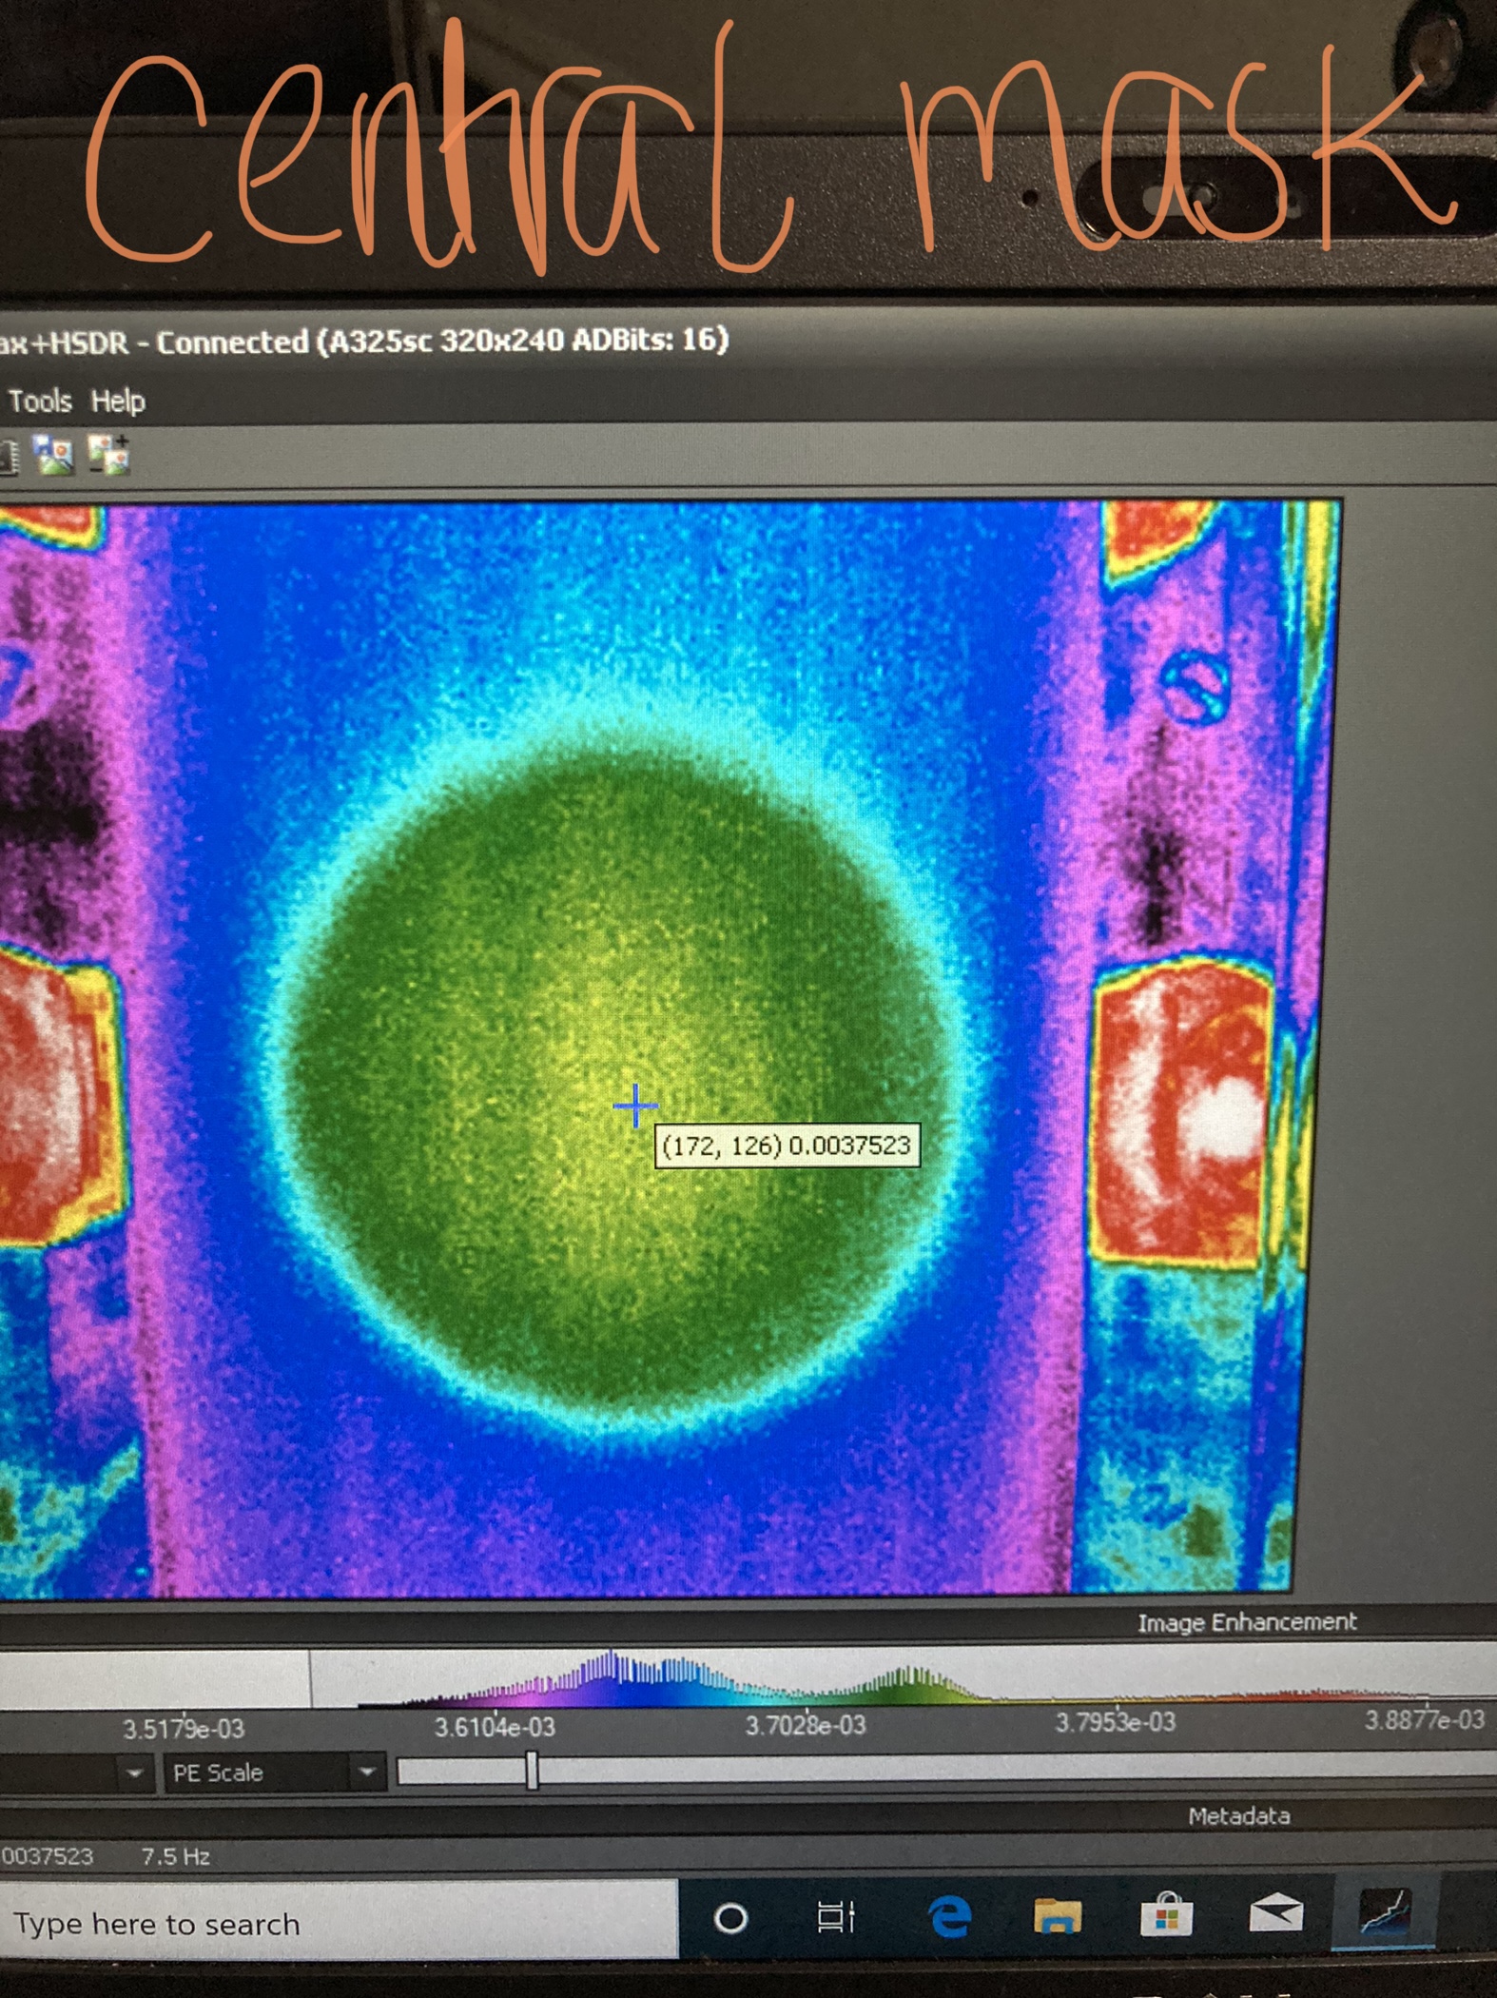Open Cortana circle icon in taskbar

pyautogui.click(x=730, y=1918)
